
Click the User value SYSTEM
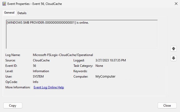[38, 77]
